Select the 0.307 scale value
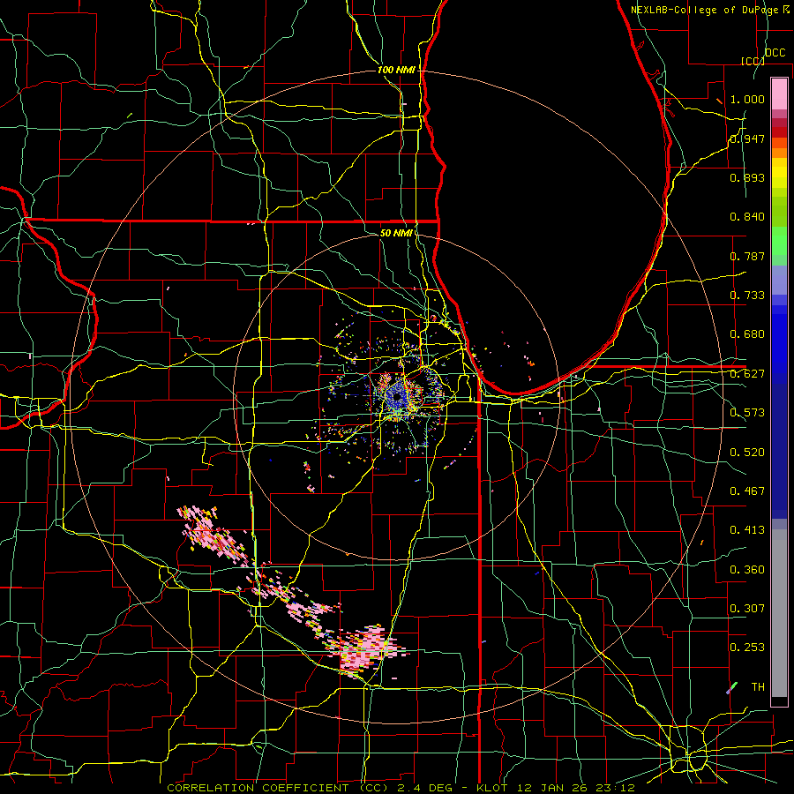The width and height of the screenshot is (794, 794). [747, 609]
